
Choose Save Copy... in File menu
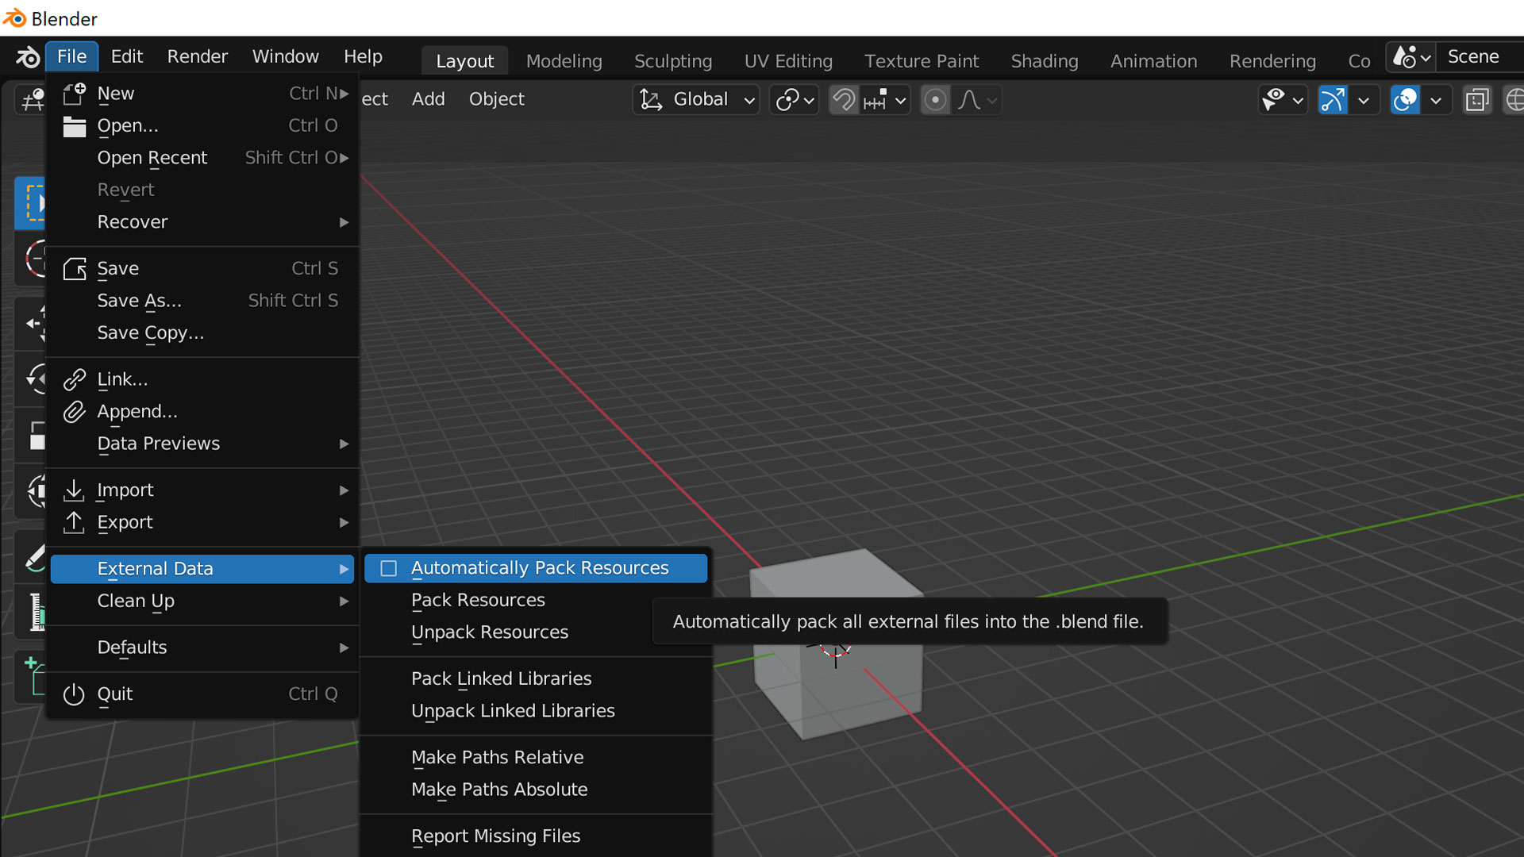tap(202, 333)
